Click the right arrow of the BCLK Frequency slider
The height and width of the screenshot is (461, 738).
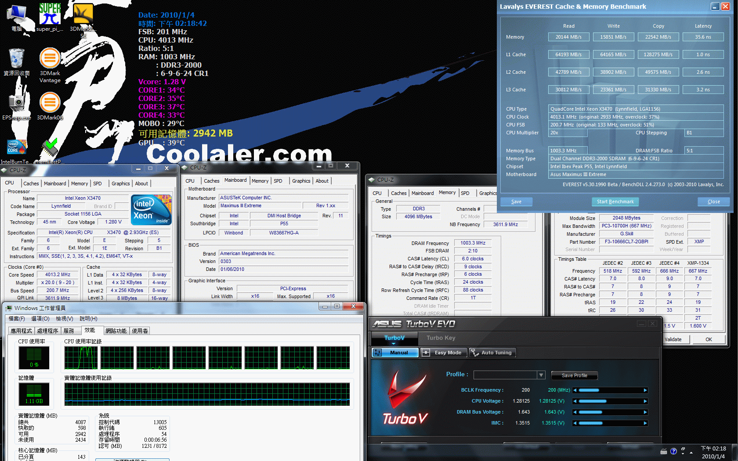645,390
